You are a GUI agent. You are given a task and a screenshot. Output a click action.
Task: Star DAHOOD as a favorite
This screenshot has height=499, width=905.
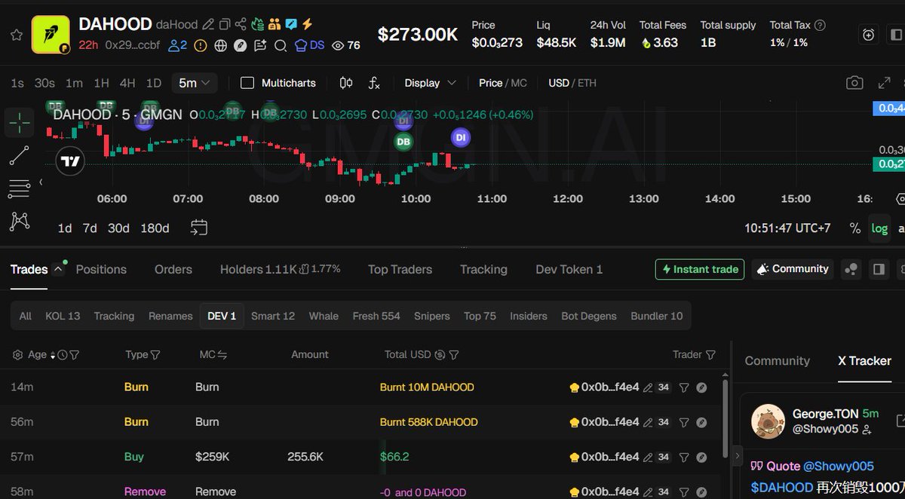coord(16,35)
